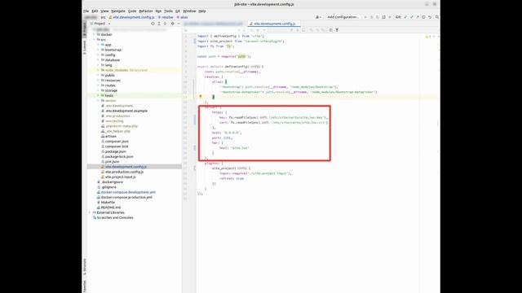Viewport: 522px width, 293px height.
Task: Expand the External Libraries node arrow
Action: point(91,212)
